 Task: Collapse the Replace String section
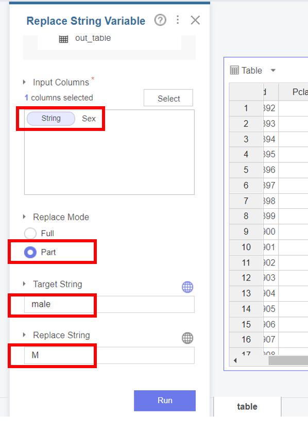24,335
